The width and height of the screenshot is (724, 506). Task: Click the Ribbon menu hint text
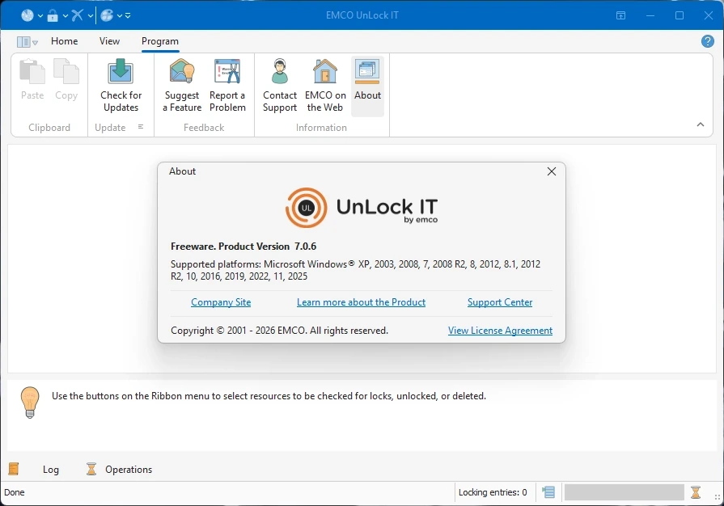click(269, 396)
